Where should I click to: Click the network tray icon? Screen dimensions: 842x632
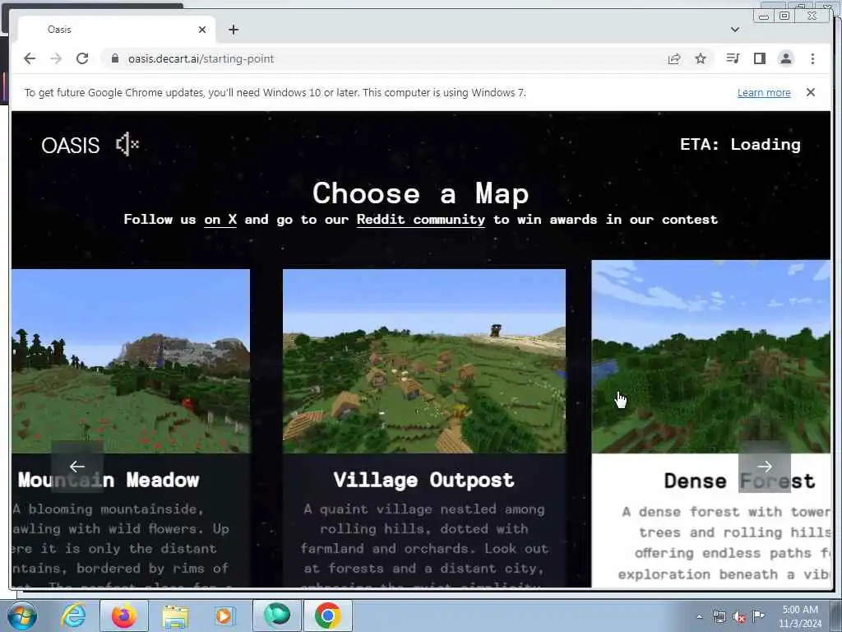(x=719, y=617)
